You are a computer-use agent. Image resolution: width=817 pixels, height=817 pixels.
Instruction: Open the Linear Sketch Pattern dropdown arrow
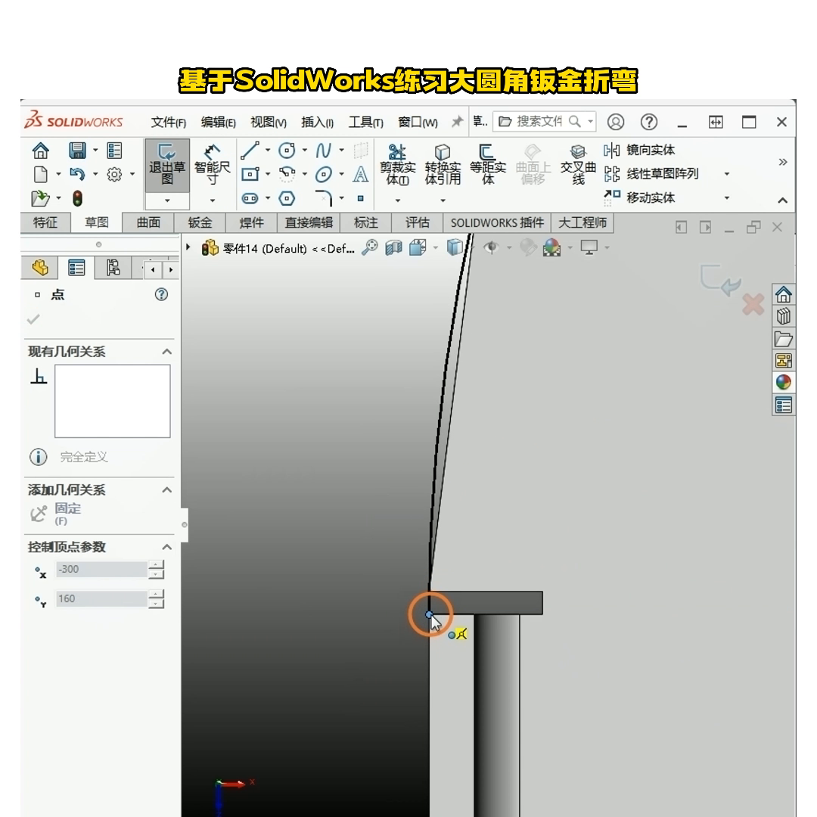click(x=727, y=173)
